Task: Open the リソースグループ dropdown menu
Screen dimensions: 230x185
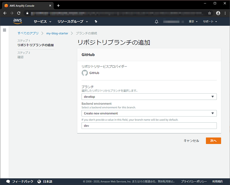Action: tap(73, 21)
